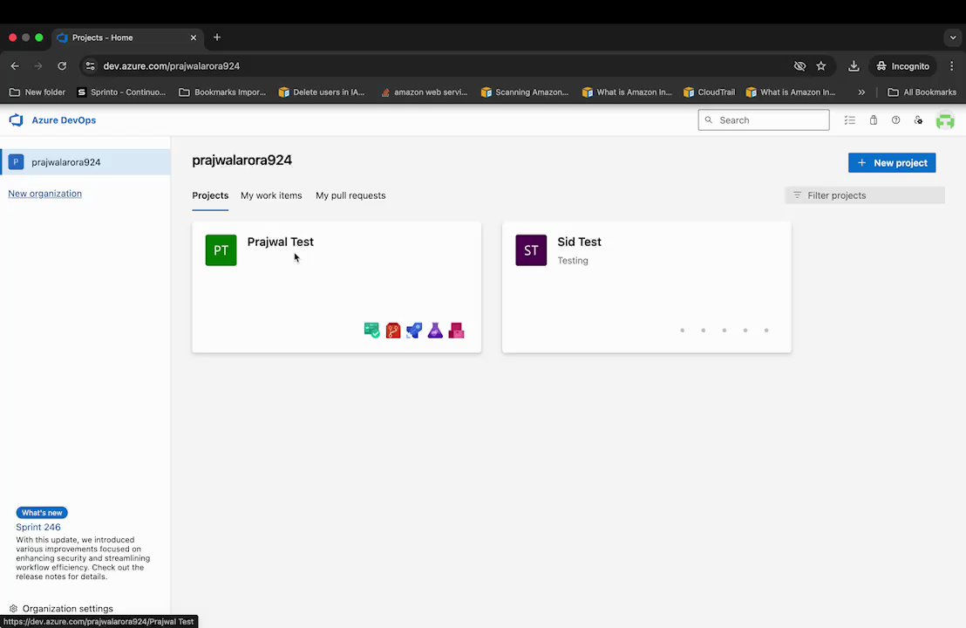
Task: Click the P organization badge icon
Action: 16,162
